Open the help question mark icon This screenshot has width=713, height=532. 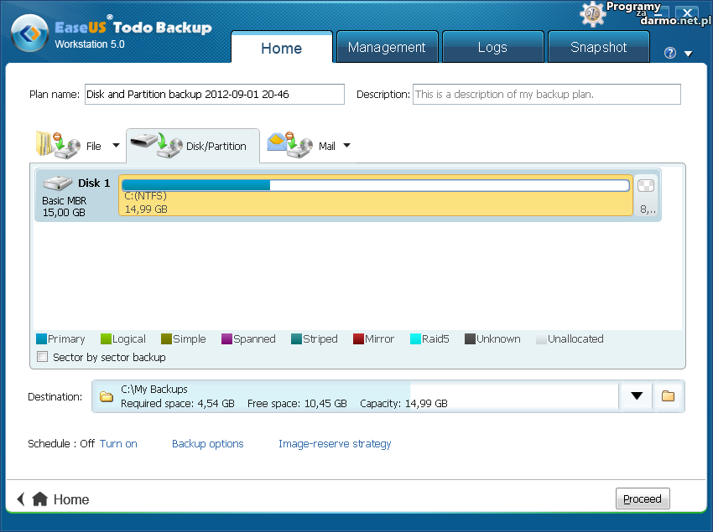(x=669, y=53)
